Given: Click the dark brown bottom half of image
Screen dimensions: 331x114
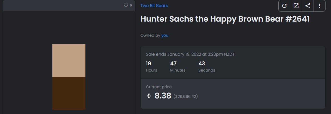Looking at the screenshot, I should pos(69,93).
